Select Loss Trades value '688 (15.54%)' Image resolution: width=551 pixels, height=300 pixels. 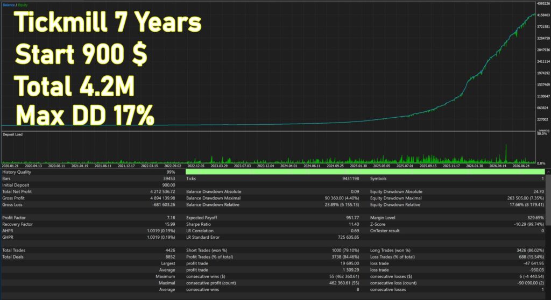(x=531, y=257)
